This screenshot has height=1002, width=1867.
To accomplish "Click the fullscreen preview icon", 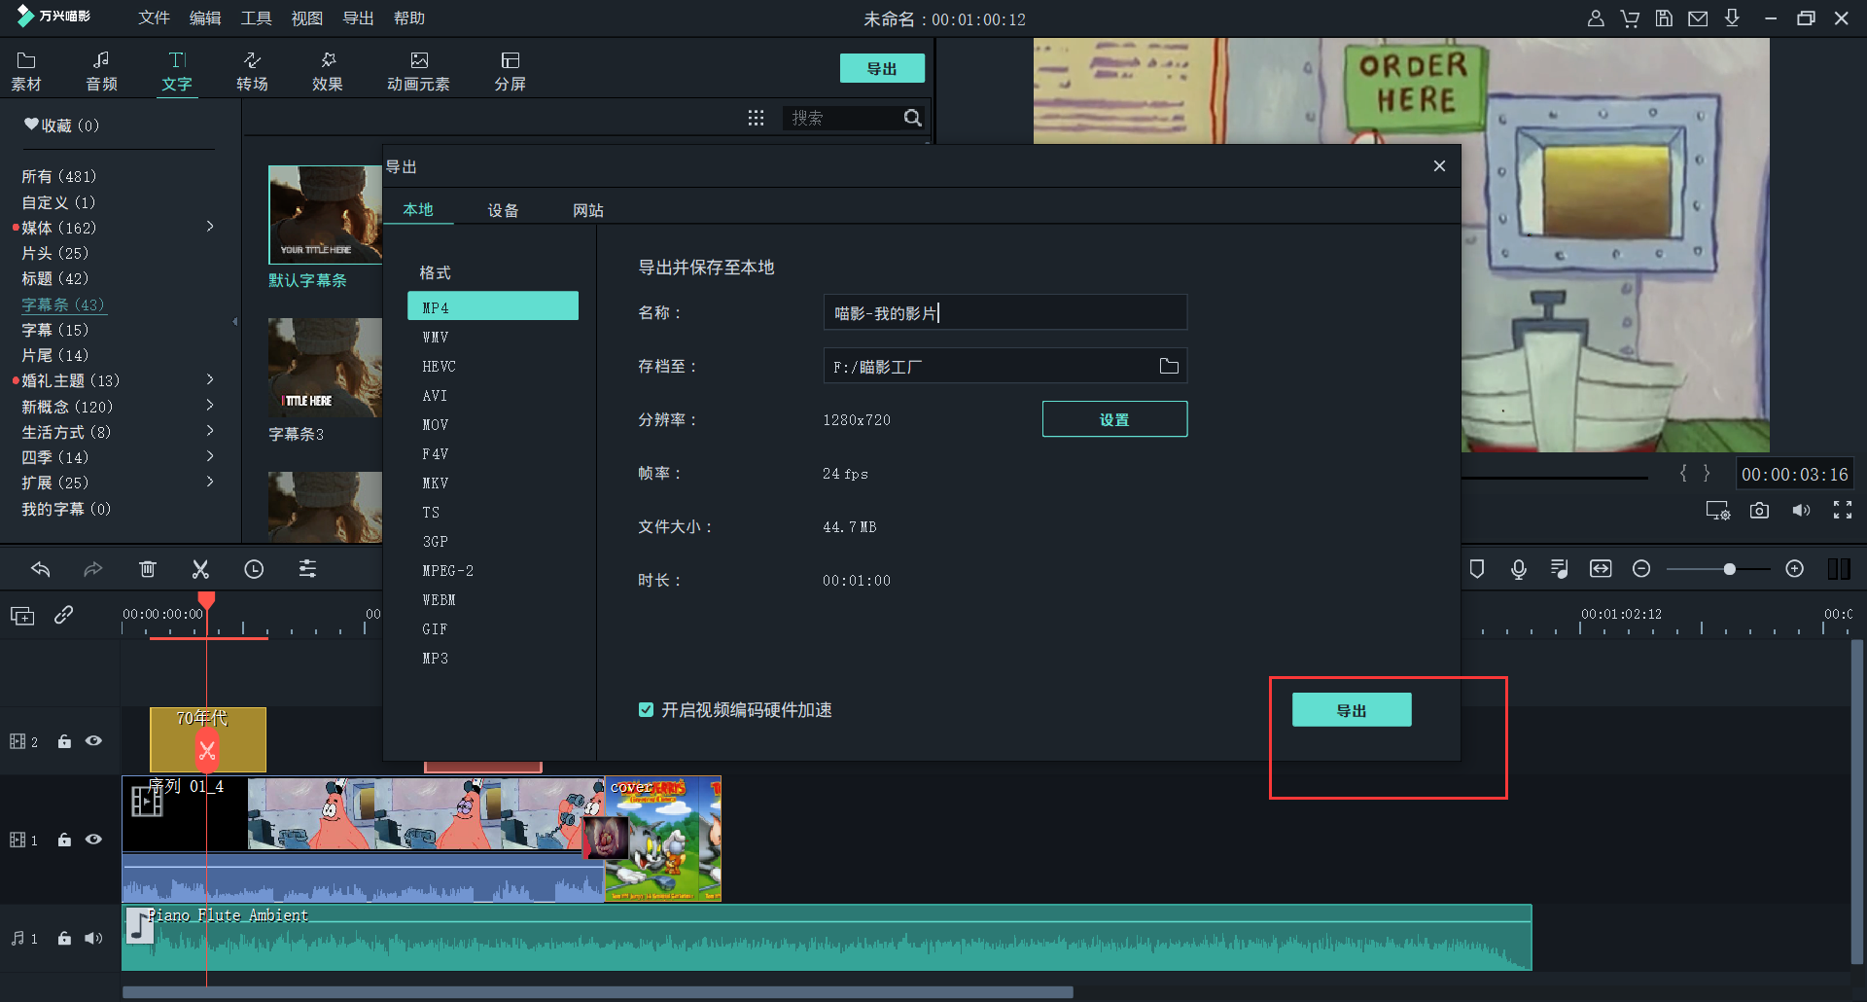I will pos(1842,511).
